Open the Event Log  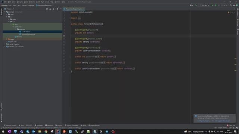click(231, 125)
